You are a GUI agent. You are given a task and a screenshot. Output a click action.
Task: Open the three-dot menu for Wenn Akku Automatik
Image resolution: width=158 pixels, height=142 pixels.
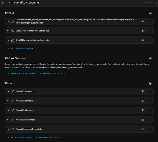point(150,120)
